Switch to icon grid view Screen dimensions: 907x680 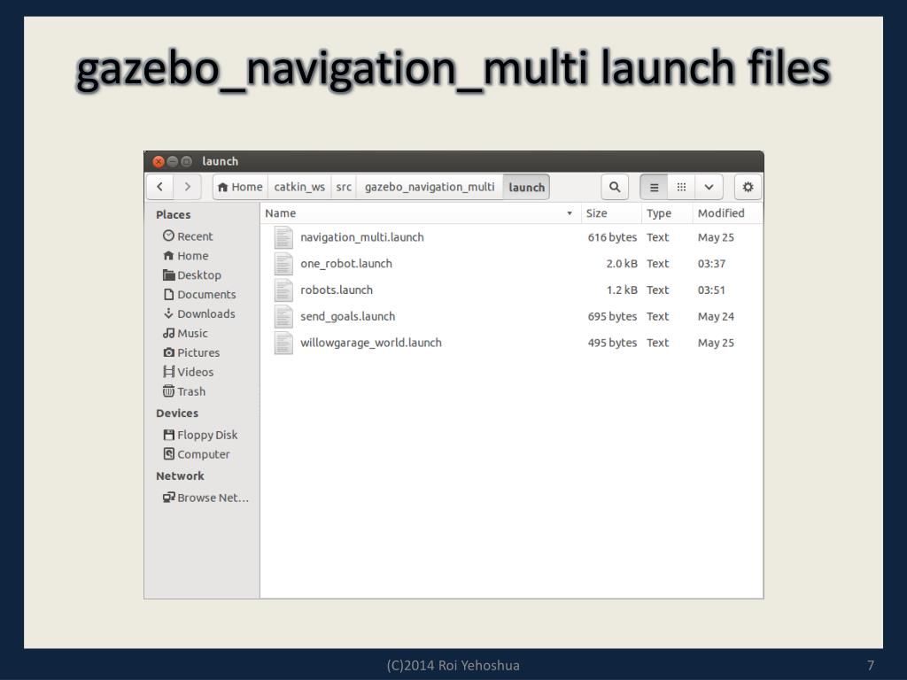[681, 187]
